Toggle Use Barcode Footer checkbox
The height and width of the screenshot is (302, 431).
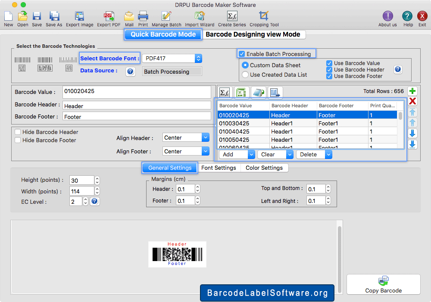329,76
